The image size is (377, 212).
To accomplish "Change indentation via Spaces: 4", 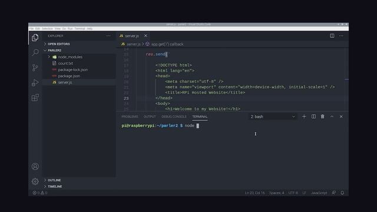I will click(276, 193).
